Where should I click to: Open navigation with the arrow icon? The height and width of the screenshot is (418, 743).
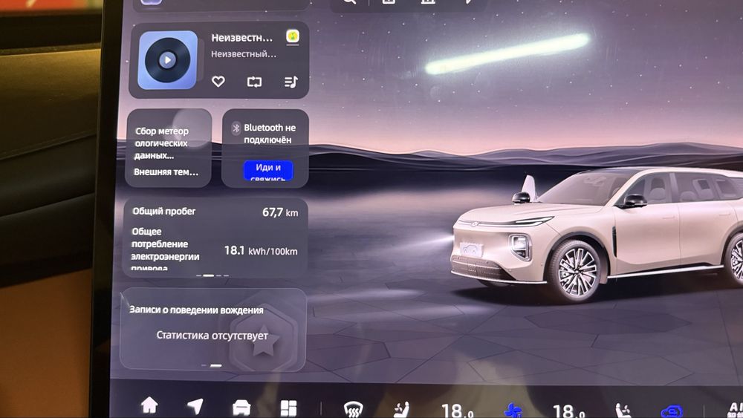pyautogui.click(x=195, y=406)
